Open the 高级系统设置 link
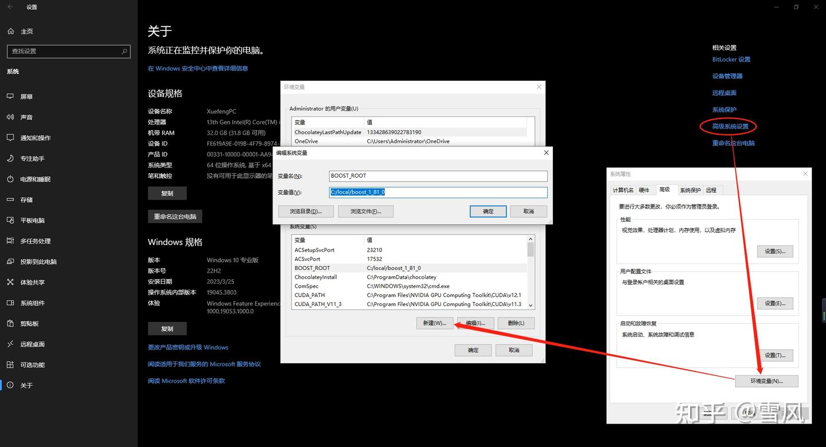This screenshot has height=447, width=826. pyautogui.click(x=730, y=127)
